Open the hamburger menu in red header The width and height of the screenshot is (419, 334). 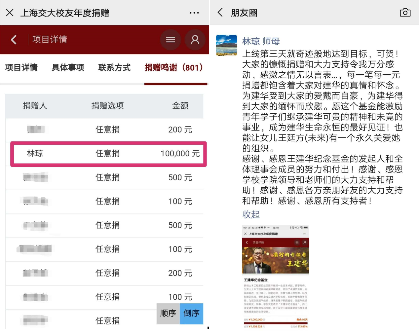pos(171,40)
